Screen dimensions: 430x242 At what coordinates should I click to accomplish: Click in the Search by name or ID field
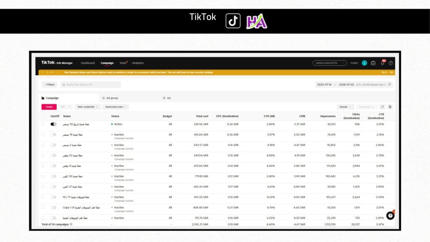pos(91,84)
